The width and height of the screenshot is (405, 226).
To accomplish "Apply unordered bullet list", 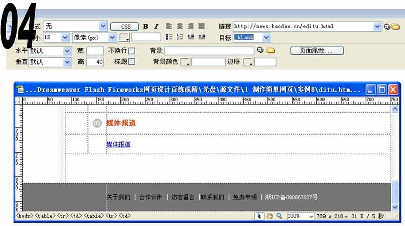I will [169, 37].
